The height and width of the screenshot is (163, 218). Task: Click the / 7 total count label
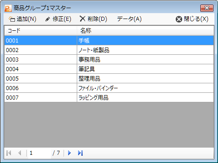[56, 153]
